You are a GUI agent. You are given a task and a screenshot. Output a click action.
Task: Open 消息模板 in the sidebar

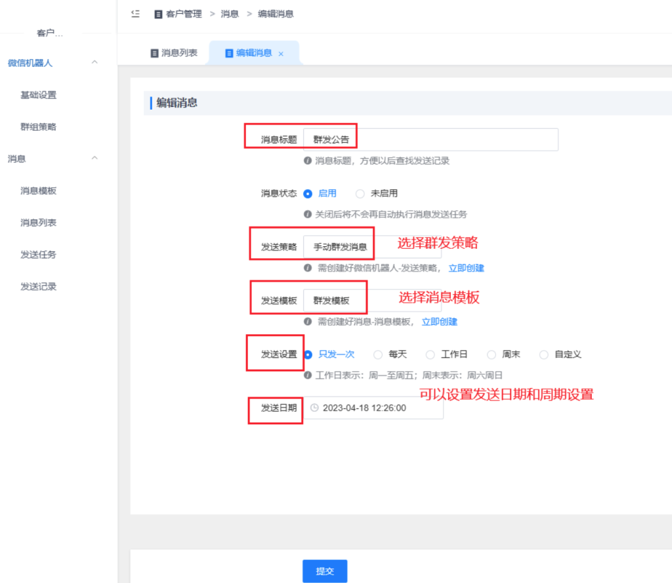(38, 190)
